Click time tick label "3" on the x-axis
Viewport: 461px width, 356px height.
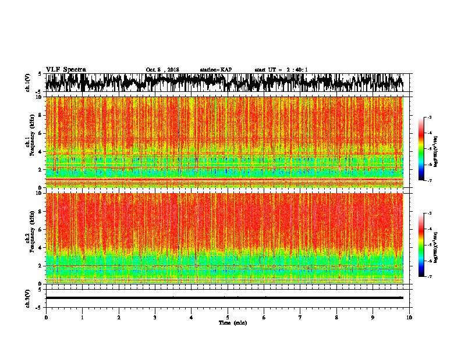pos(155,318)
